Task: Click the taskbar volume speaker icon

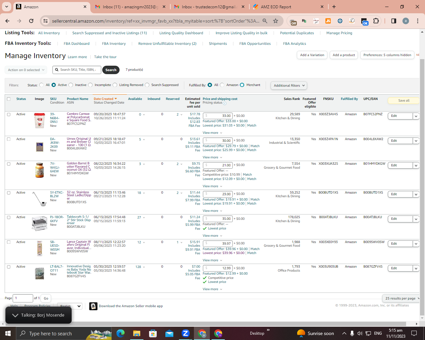Action: (x=360, y=333)
